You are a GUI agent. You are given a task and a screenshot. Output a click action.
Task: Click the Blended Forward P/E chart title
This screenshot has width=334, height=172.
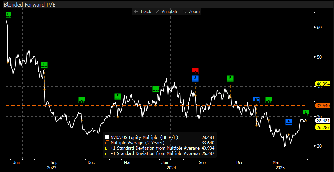click(25, 4)
